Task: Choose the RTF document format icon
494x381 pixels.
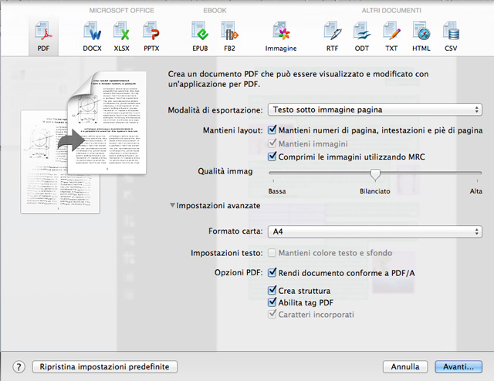Action: 332,36
